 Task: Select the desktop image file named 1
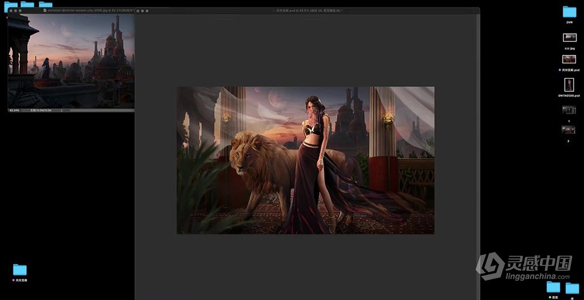pyautogui.click(x=569, y=110)
